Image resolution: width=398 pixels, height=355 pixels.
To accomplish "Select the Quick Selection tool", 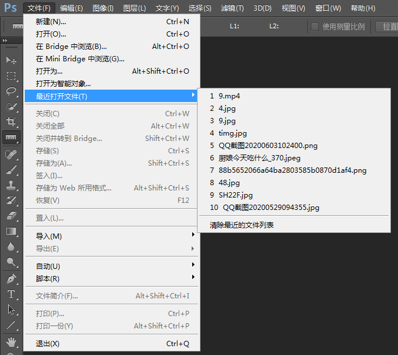I will pyautogui.click(x=11, y=107).
